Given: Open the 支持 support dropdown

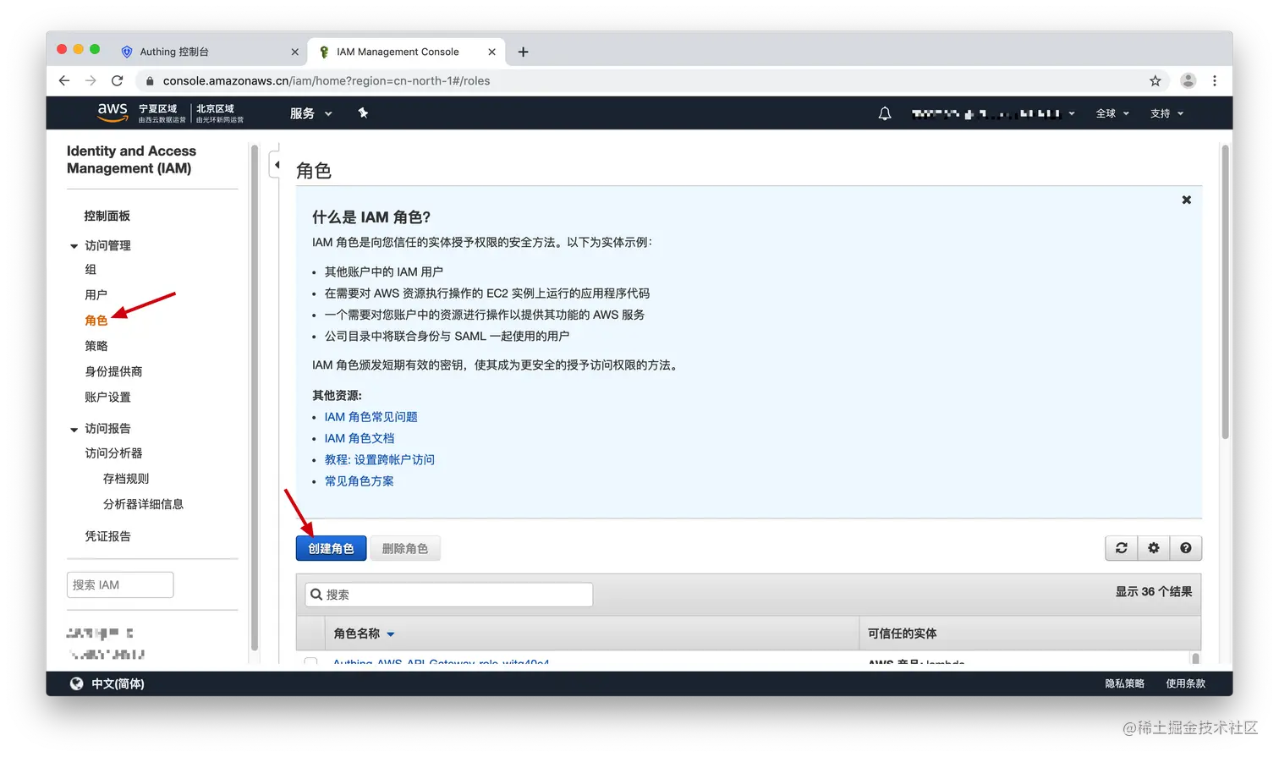Looking at the screenshot, I should pos(1166,113).
